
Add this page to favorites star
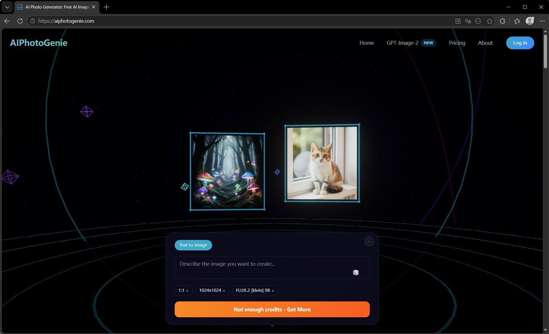(x=489, y=21)
